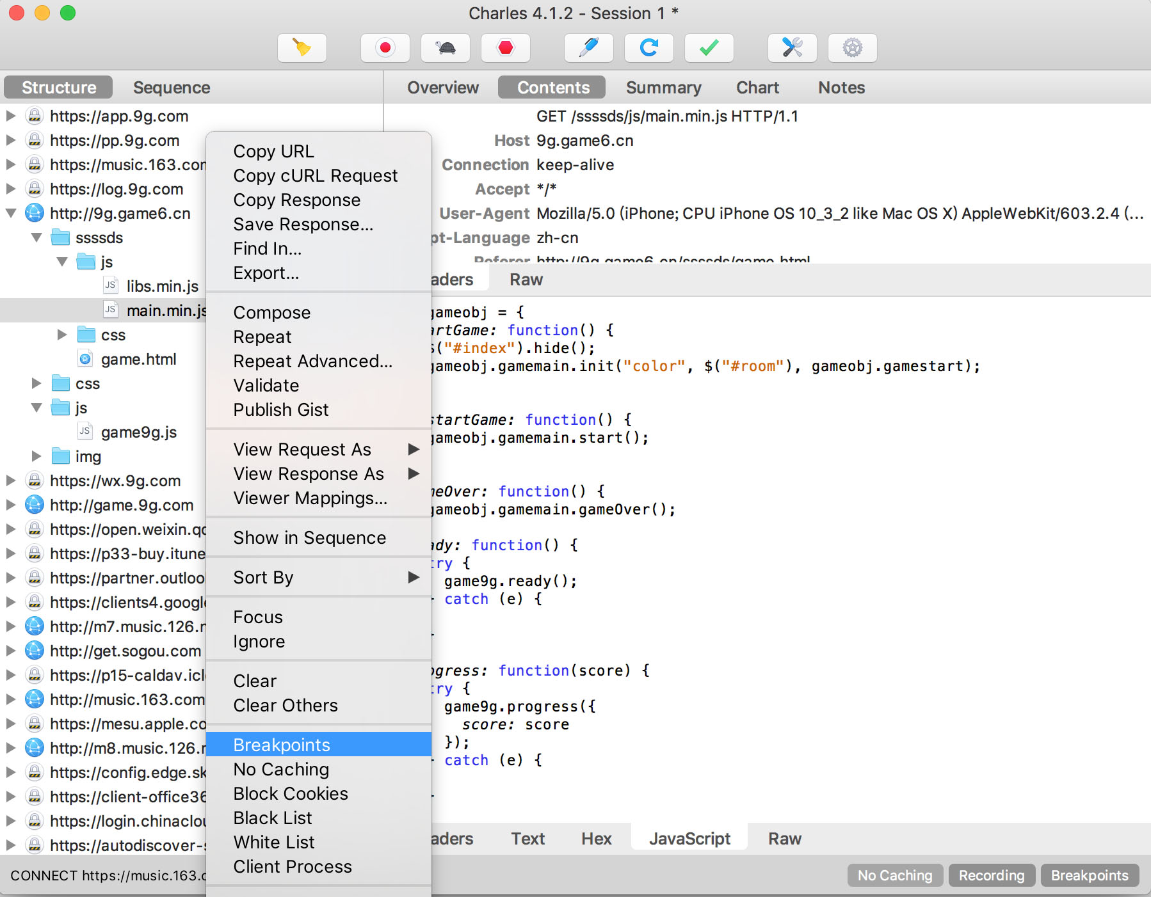Open the Tools wrench icon

[x=792, y=48]
